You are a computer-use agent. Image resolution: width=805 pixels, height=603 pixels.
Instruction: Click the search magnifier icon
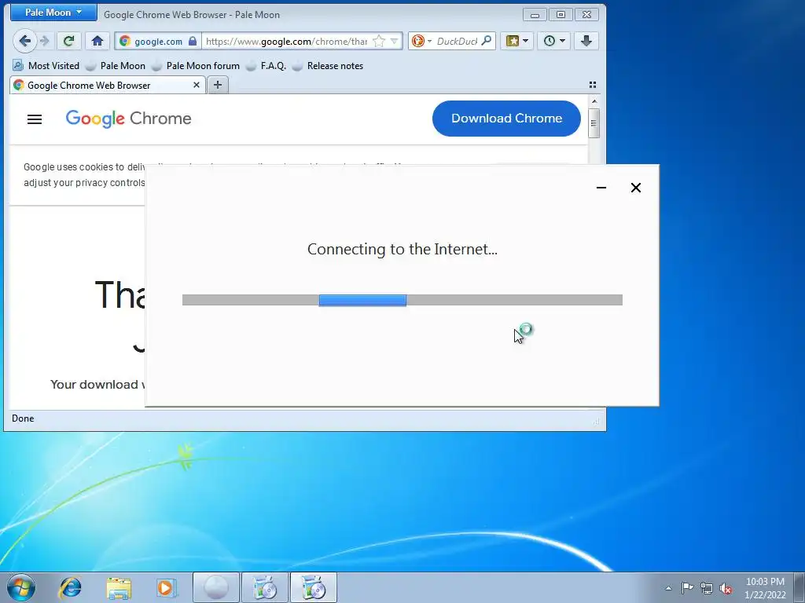(486, 41)
